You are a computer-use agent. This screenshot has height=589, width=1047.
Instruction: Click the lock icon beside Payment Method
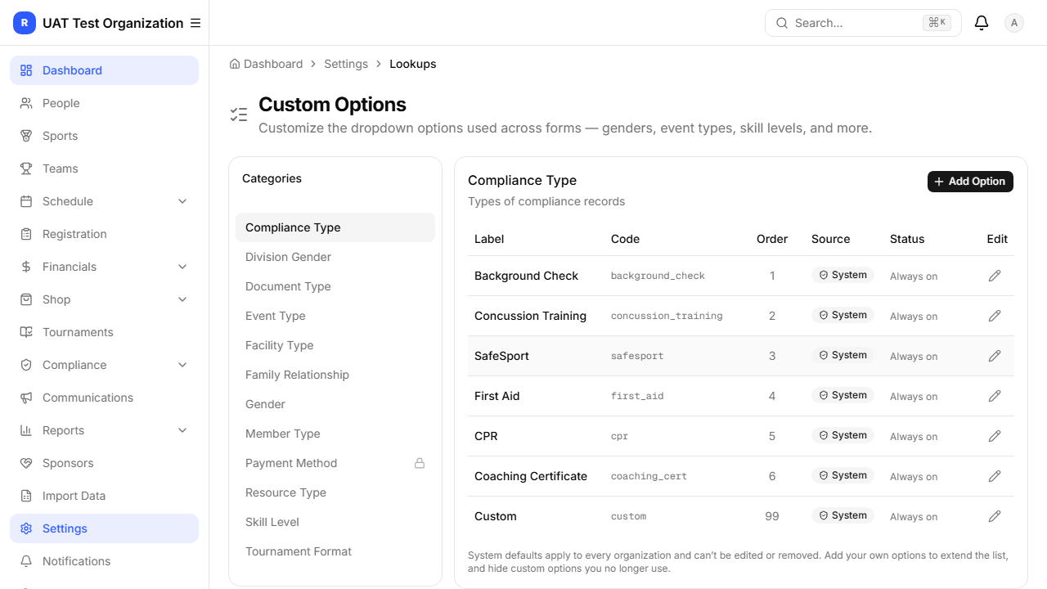pos(420,463)
